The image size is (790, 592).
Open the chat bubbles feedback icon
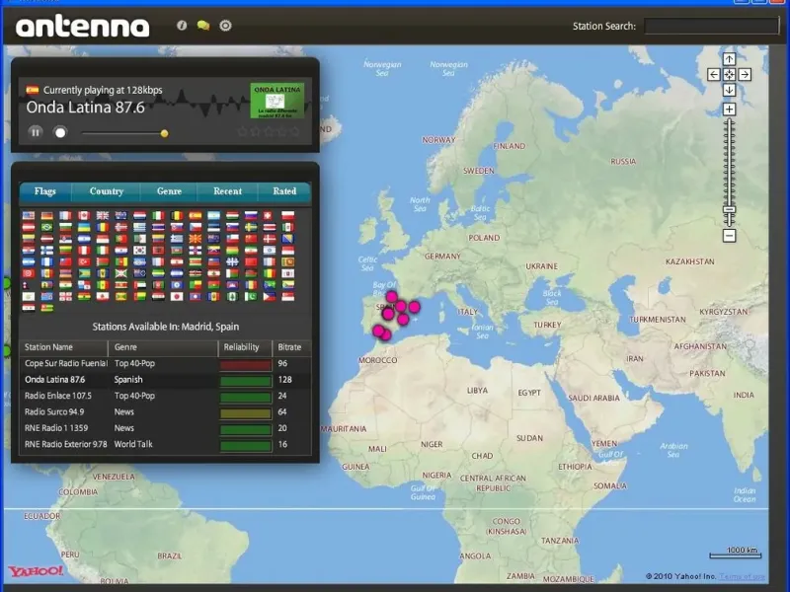pyautogui.click(x=203, y=26)
